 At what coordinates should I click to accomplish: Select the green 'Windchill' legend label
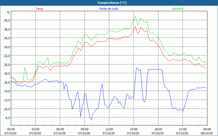point(178,9)
